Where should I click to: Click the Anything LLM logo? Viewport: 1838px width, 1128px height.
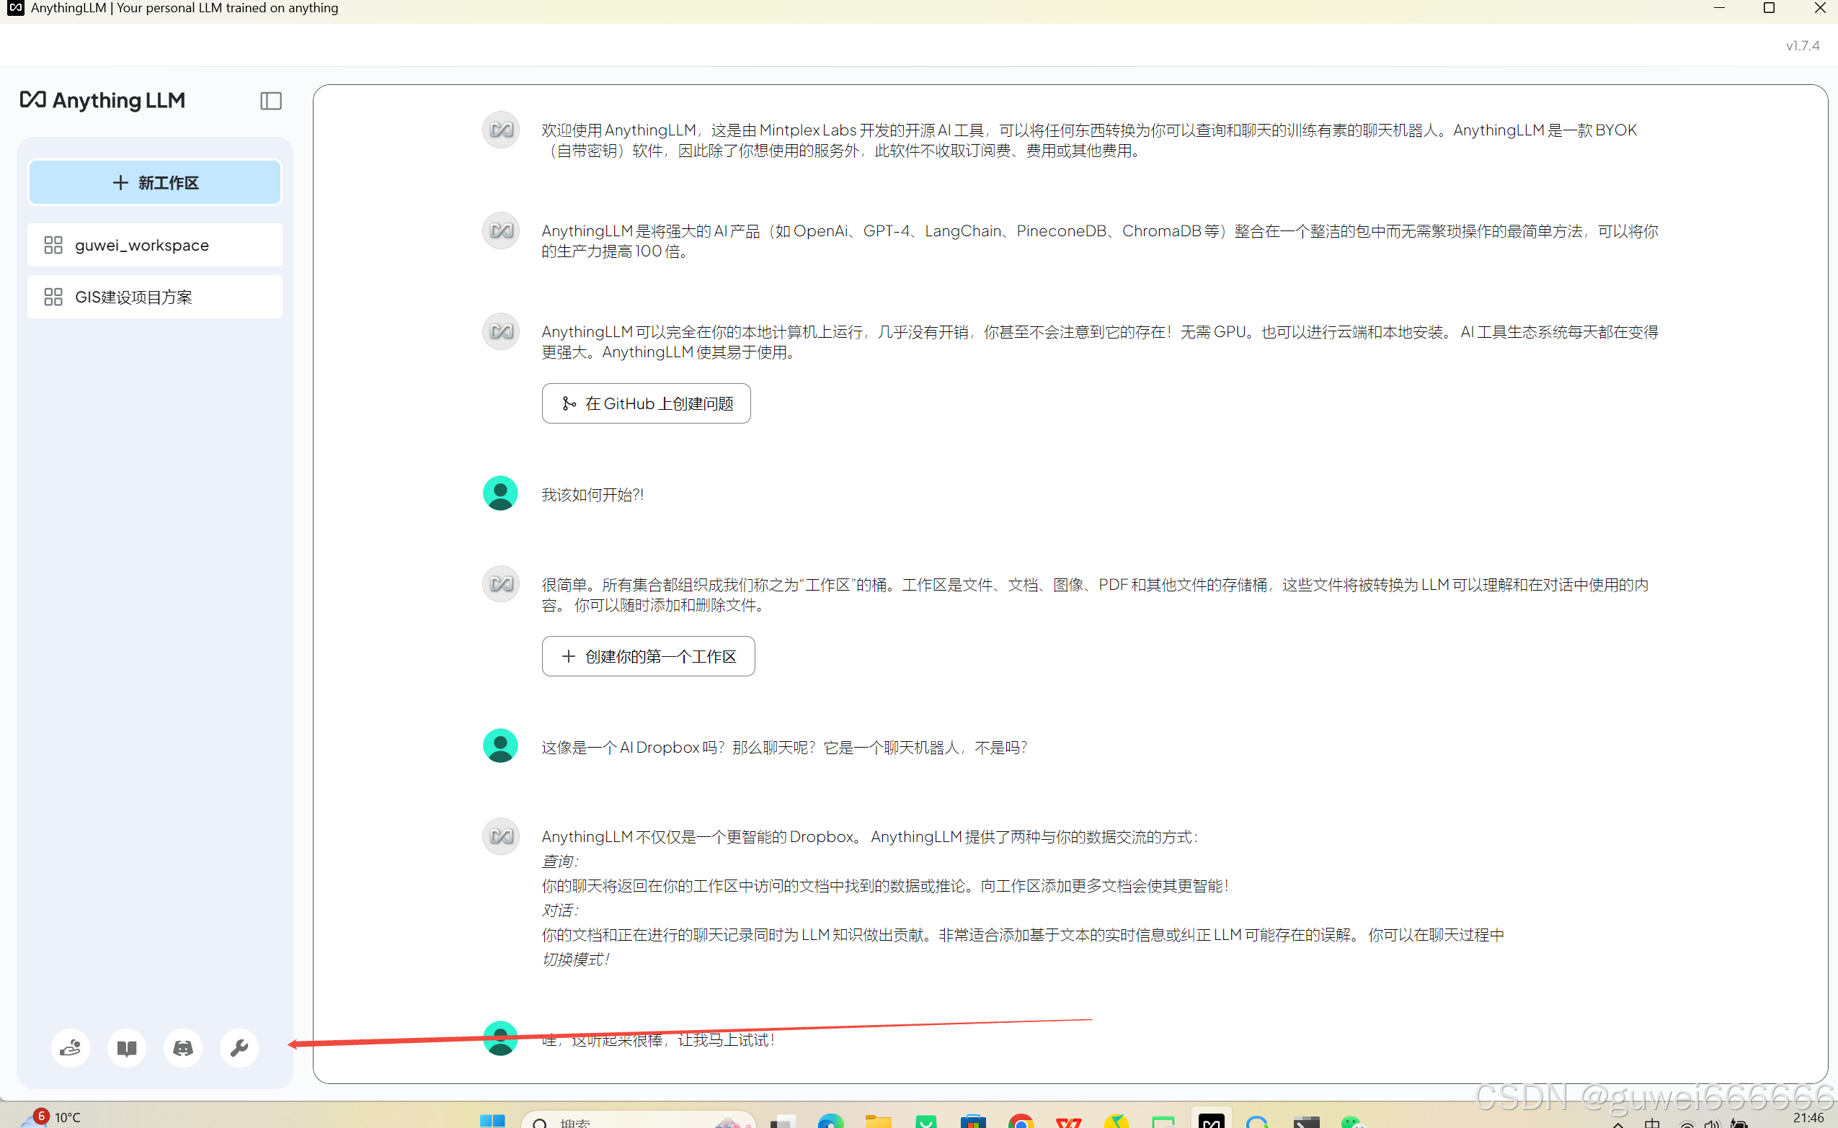tap(103, 100)
